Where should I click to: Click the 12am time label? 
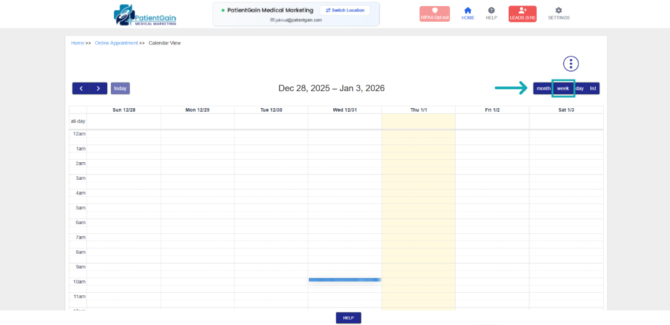click(x=80, y=134)
